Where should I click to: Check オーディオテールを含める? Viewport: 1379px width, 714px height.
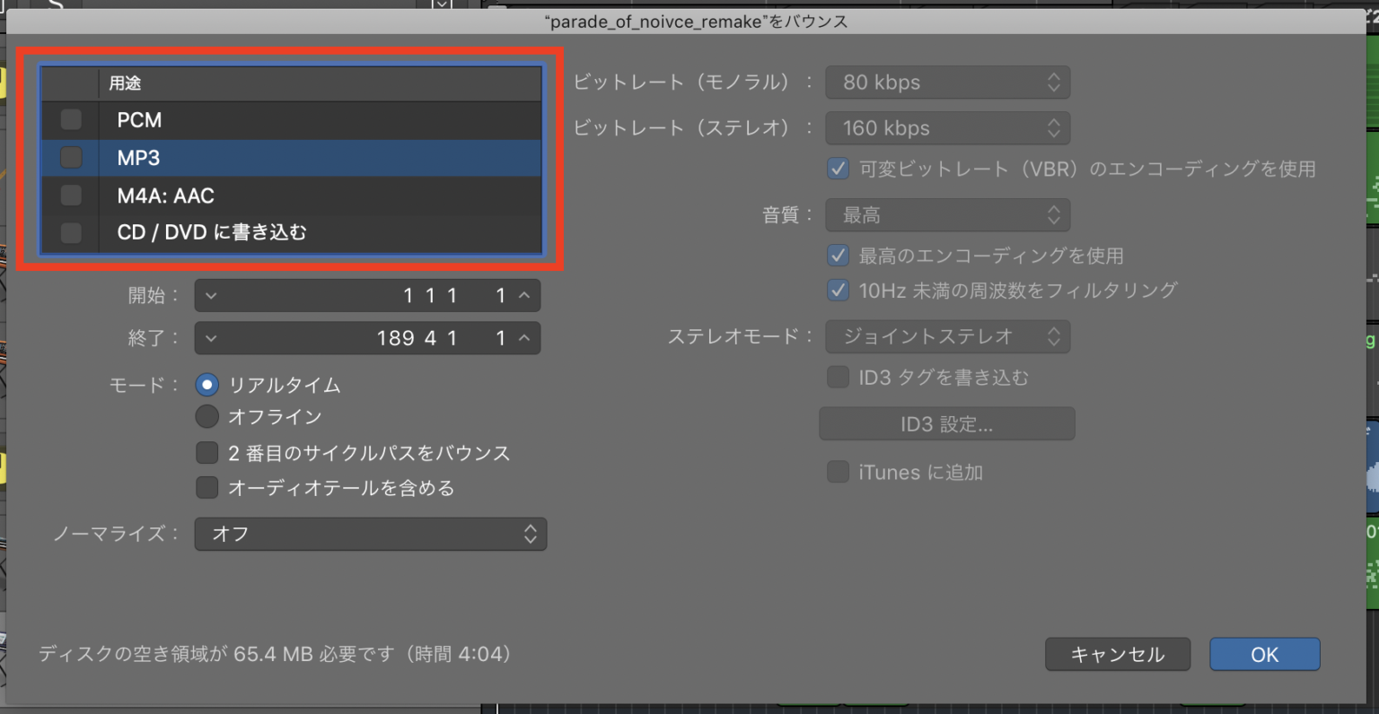point(206,487)
